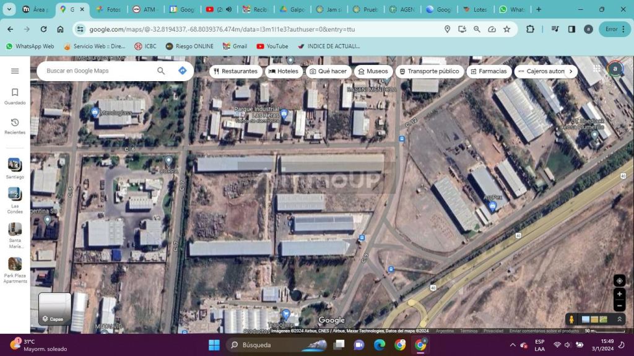The image size is (634, 356).
Task: Filter by Museos
Action: [373, 71]
